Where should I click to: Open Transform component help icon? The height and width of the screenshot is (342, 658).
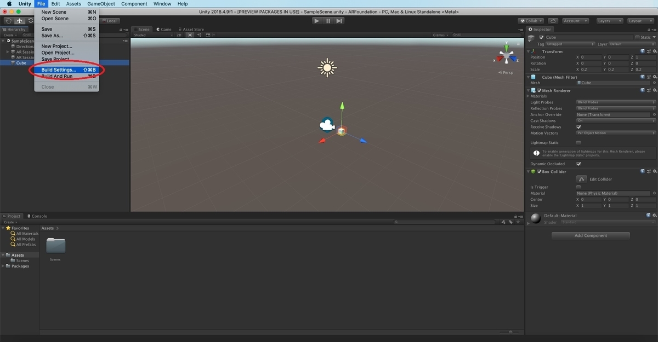coord(642,51)
